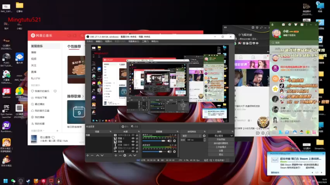Open NetEase Cloud Music from the taskbar
The height and width of the screenshot is (185, 330).
(x=44, y=181)
